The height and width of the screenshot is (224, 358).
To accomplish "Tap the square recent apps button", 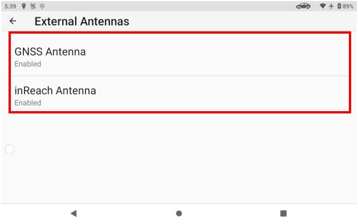I will (x=283, y=213).
